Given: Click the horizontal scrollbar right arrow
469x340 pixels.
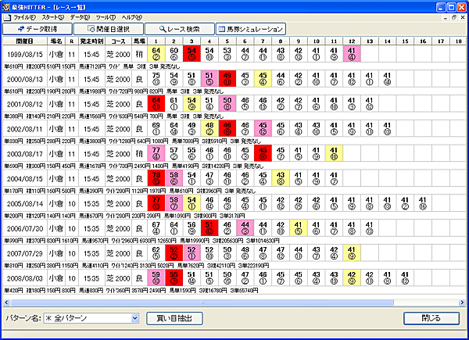Looking at the screenshot, I should (x=462, y=302).
